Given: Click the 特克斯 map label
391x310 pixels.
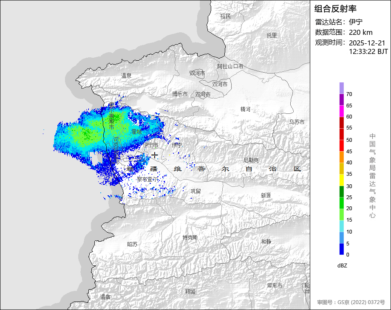Looking at the screenshot, I should 190,237.
